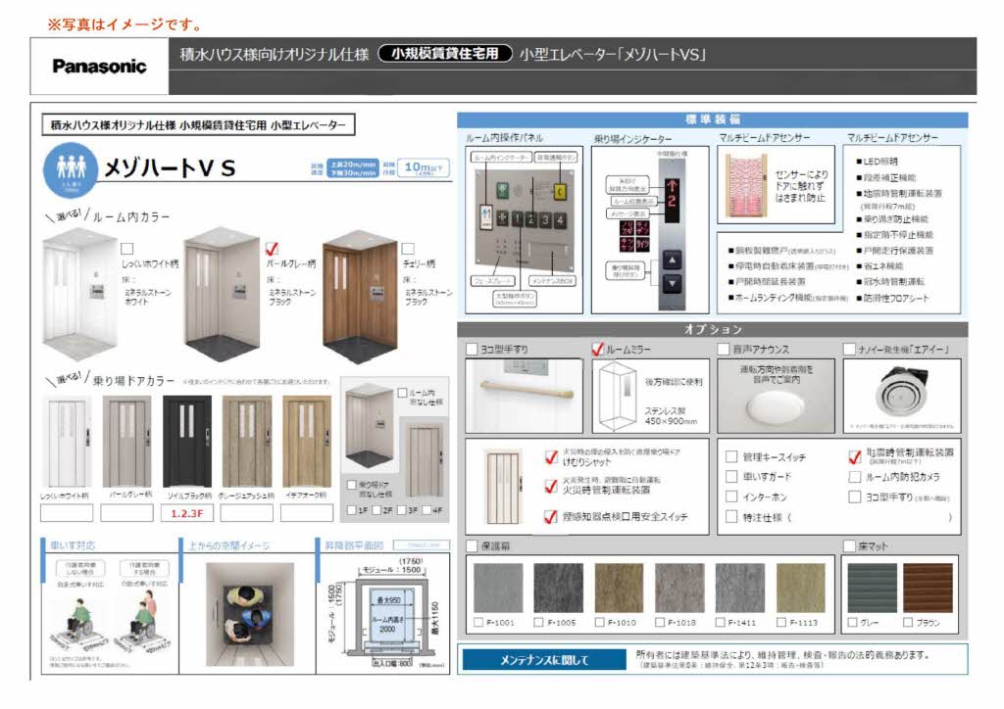Select the F-1018 fabric swatch
The height and width of the screenshot is (709, 1004).
pos(679,588)
